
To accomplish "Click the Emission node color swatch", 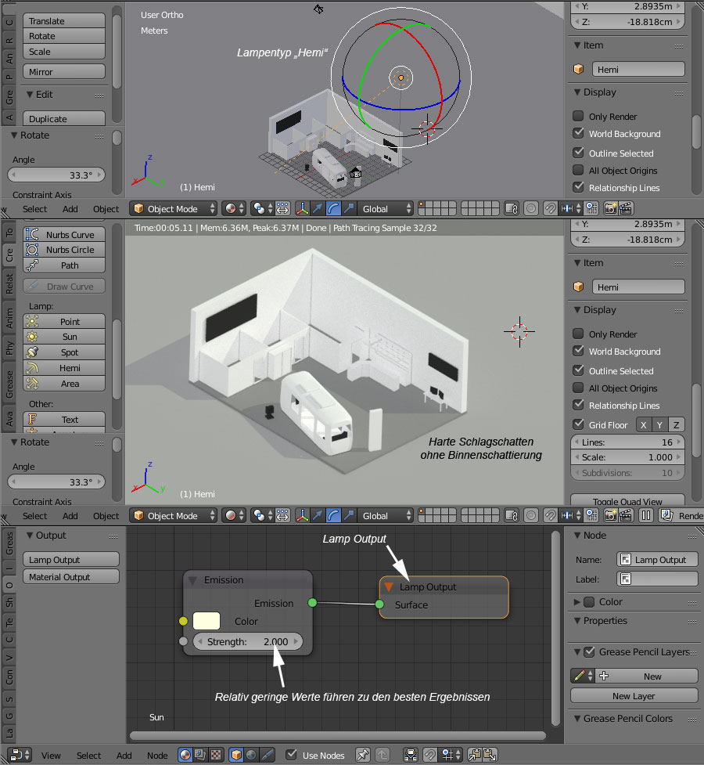I will (206, 621).
